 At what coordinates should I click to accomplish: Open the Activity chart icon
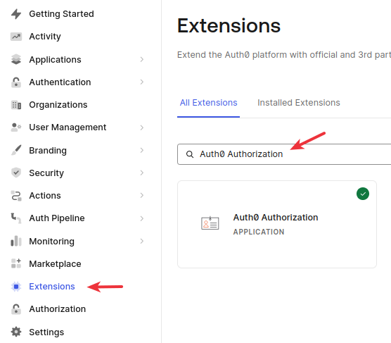tap(16, 37)
